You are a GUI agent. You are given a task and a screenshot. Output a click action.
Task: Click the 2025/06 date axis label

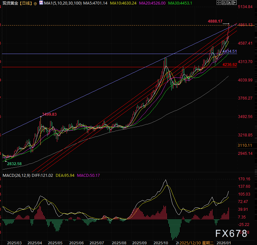tap(76, 243)
